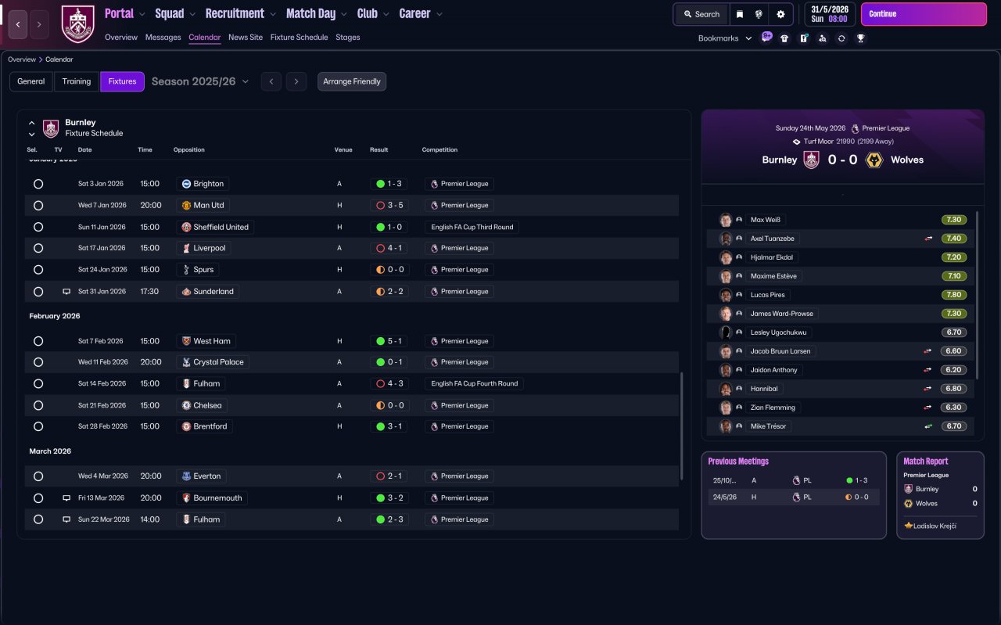Go back using the left arrow navigation button
The width and height of the screenshot is (1001, 625).
pyautogui.click(x=18, y=24)
